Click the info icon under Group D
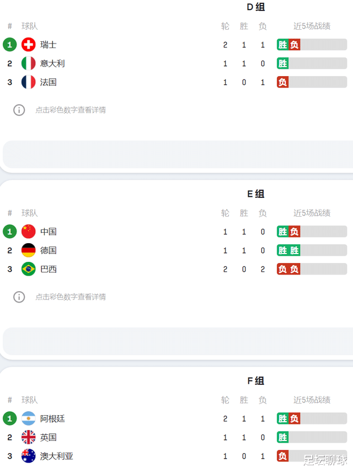Screen dimensions: 353x473 click(19, 110)
